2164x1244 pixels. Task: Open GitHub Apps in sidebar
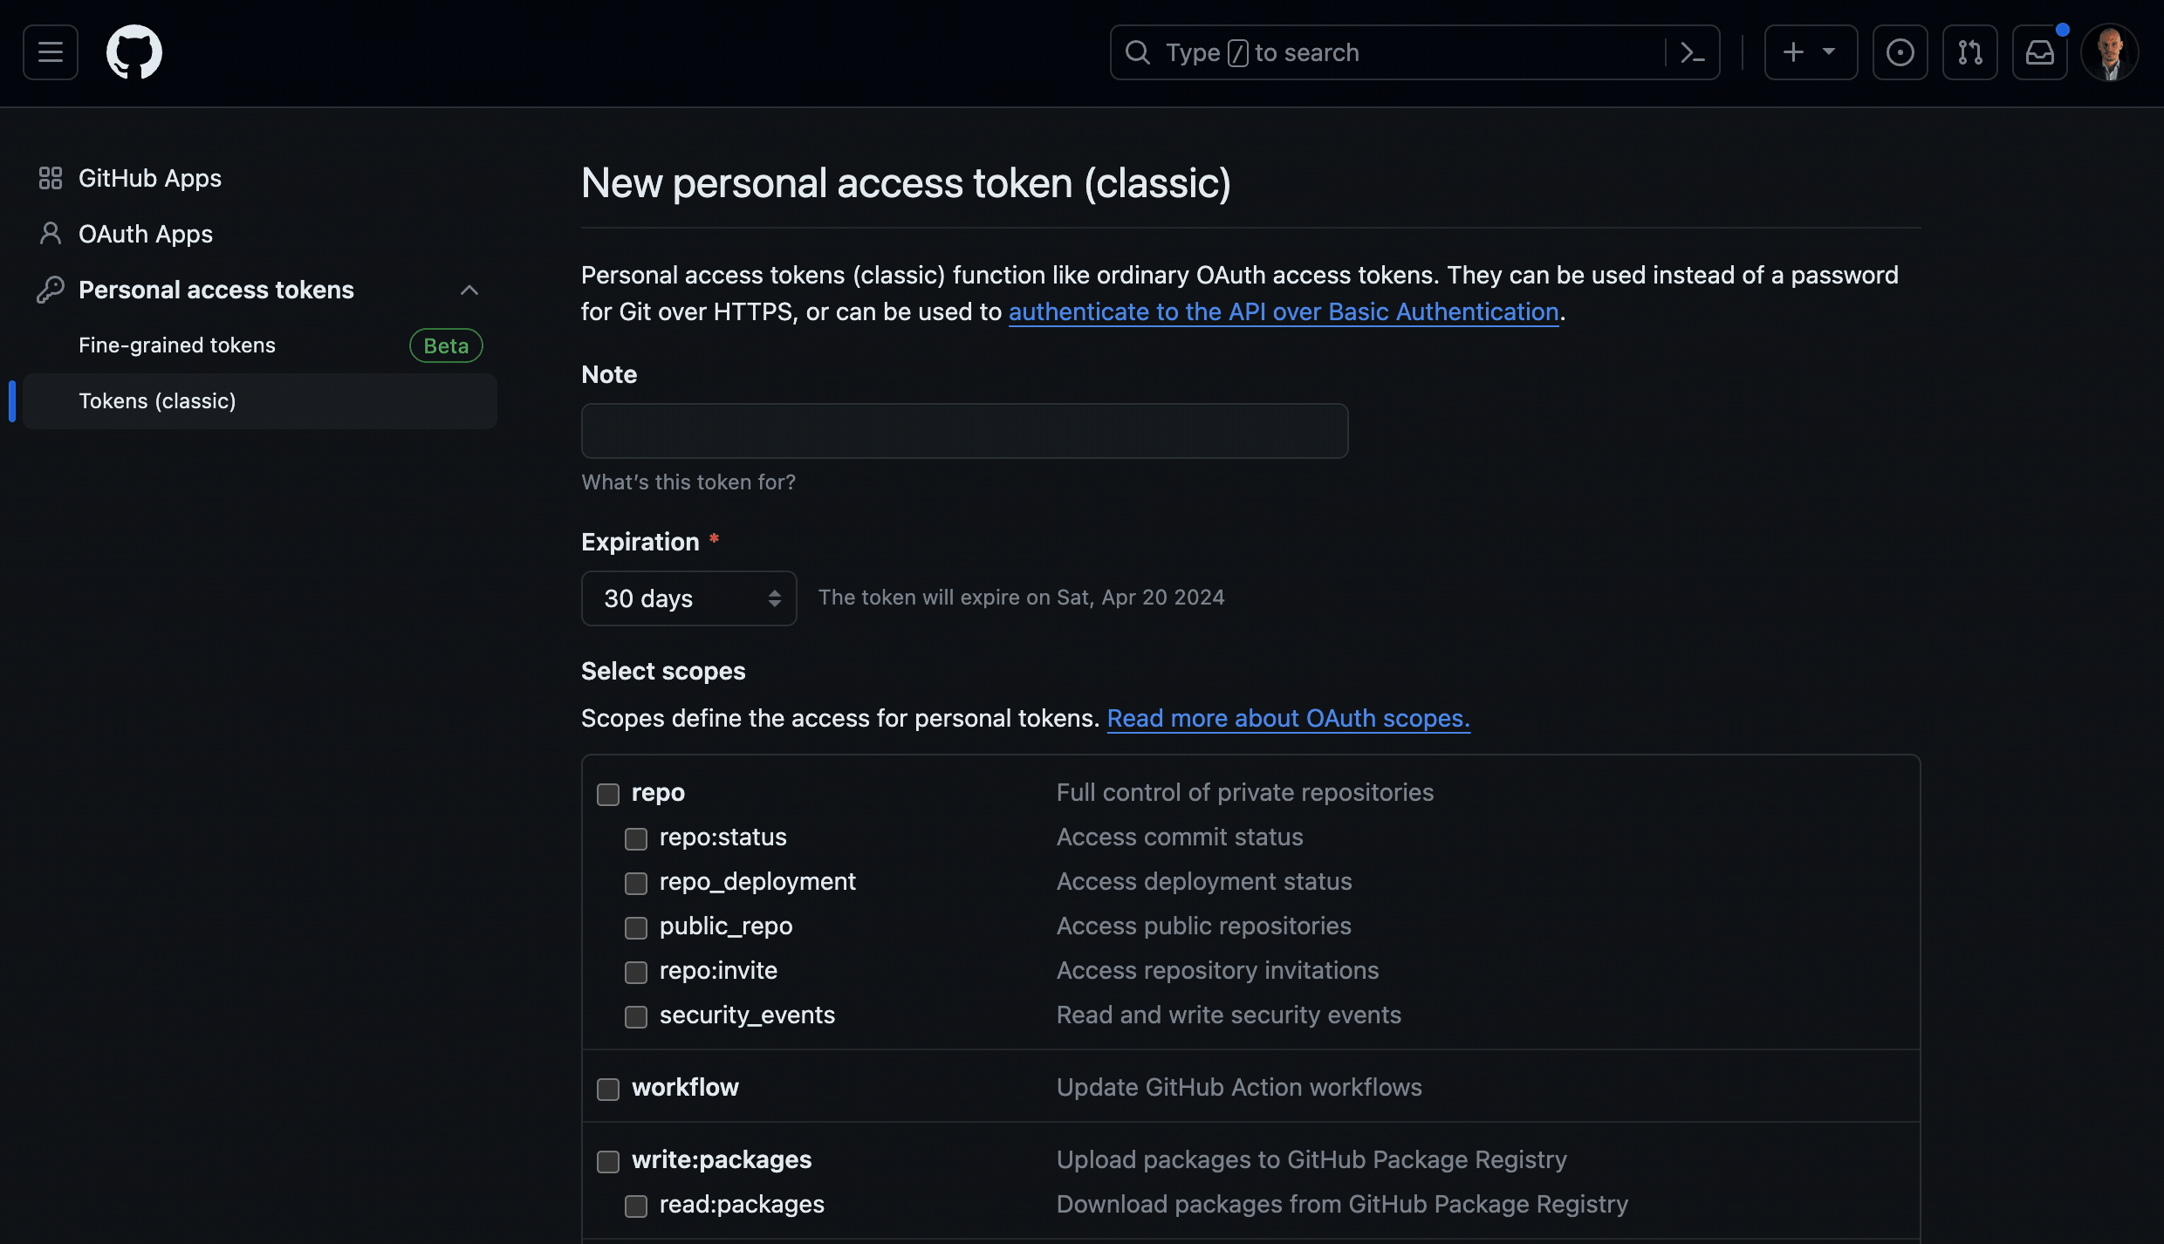[150, 178]
